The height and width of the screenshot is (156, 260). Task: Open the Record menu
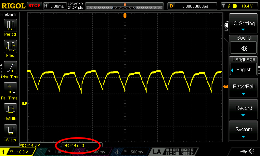coord(243,110)
